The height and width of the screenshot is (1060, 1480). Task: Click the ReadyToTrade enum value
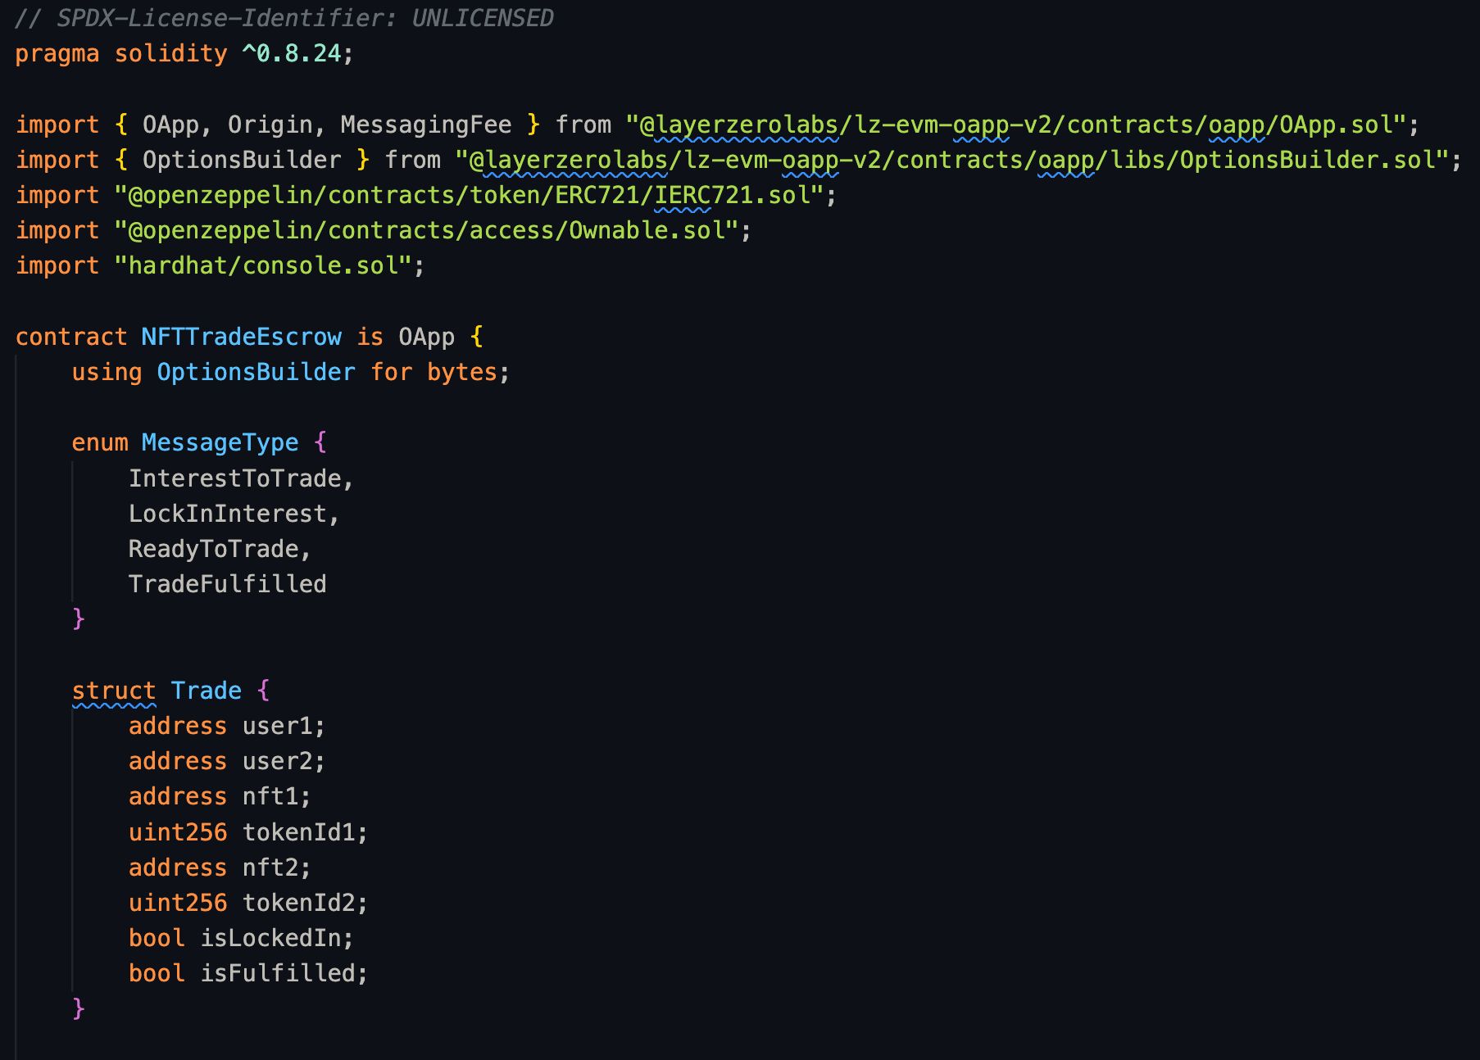click(213, 549)
